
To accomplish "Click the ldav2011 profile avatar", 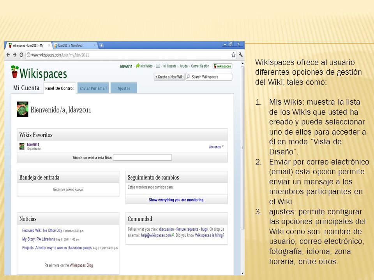I will coord(23,109).
